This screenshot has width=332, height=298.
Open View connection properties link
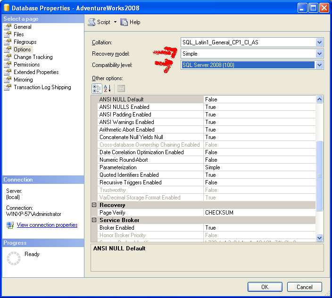tap(47, 225)
